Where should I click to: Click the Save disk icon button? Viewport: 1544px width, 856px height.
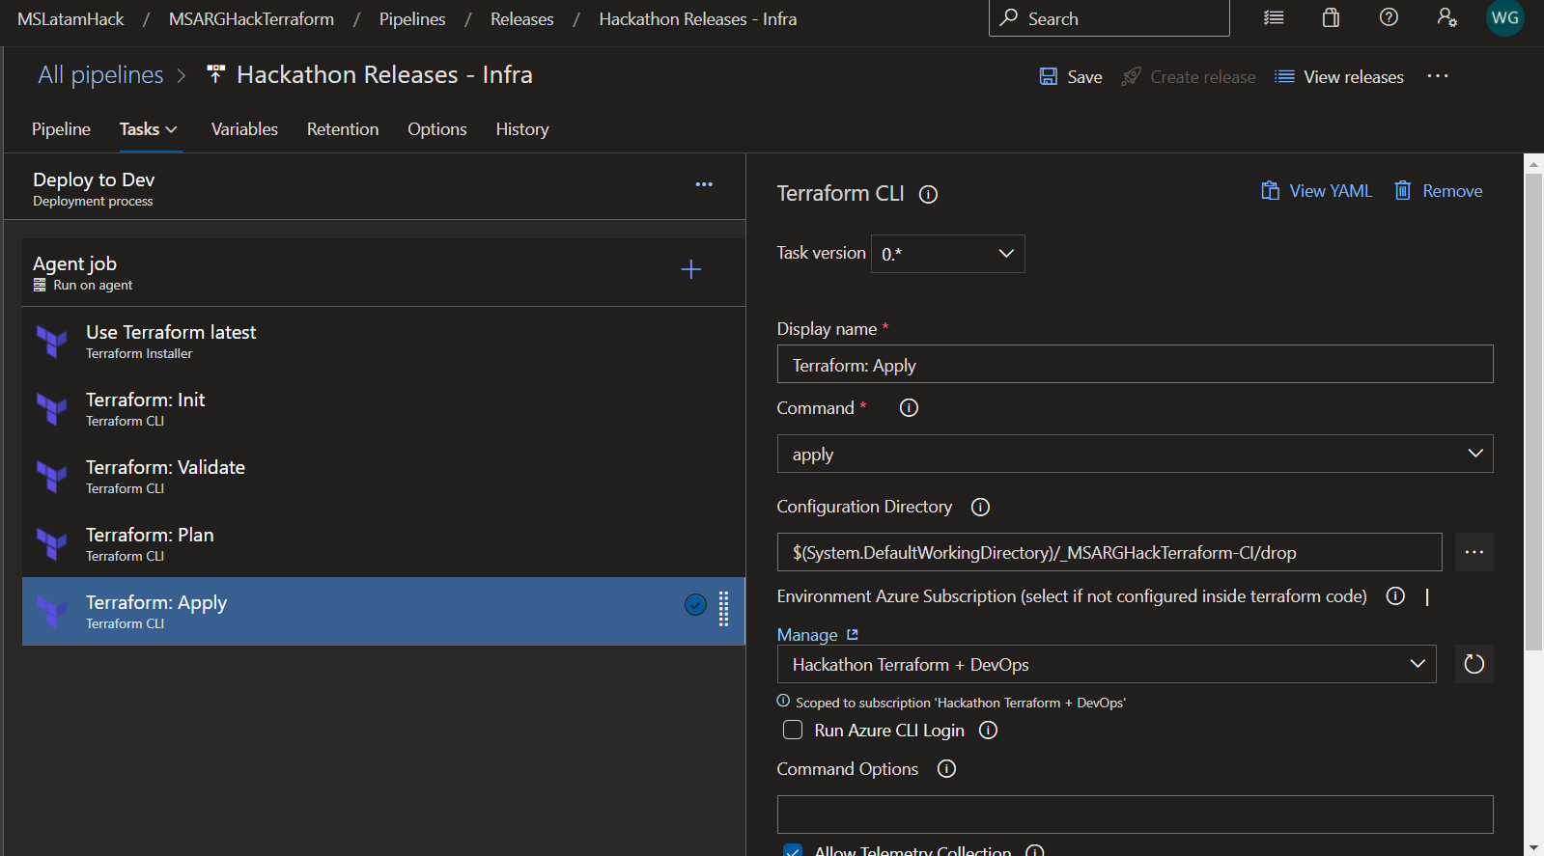click(x=1071, y=76)
